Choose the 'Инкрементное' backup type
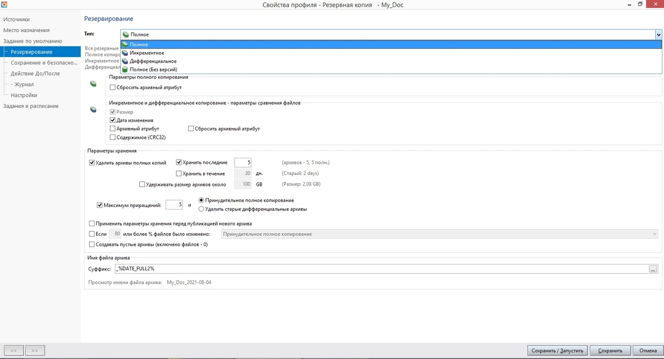Image resolution: width=664 pixels, height=359 pixels. 391,53
